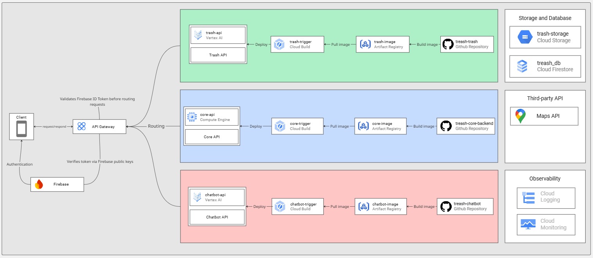This screenshot has width=593, height=258.
Task: Select the 'Third-party API' heading
Action: [x=545, y=98]
